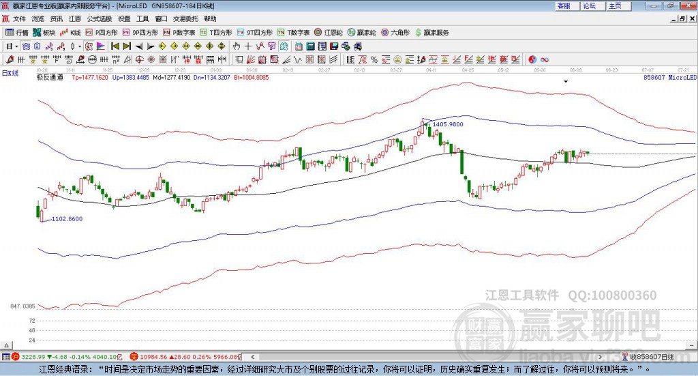Screen dimensions: 698x376
Task: Switch to the K线 candlestick chart
Action: (70, 33)
